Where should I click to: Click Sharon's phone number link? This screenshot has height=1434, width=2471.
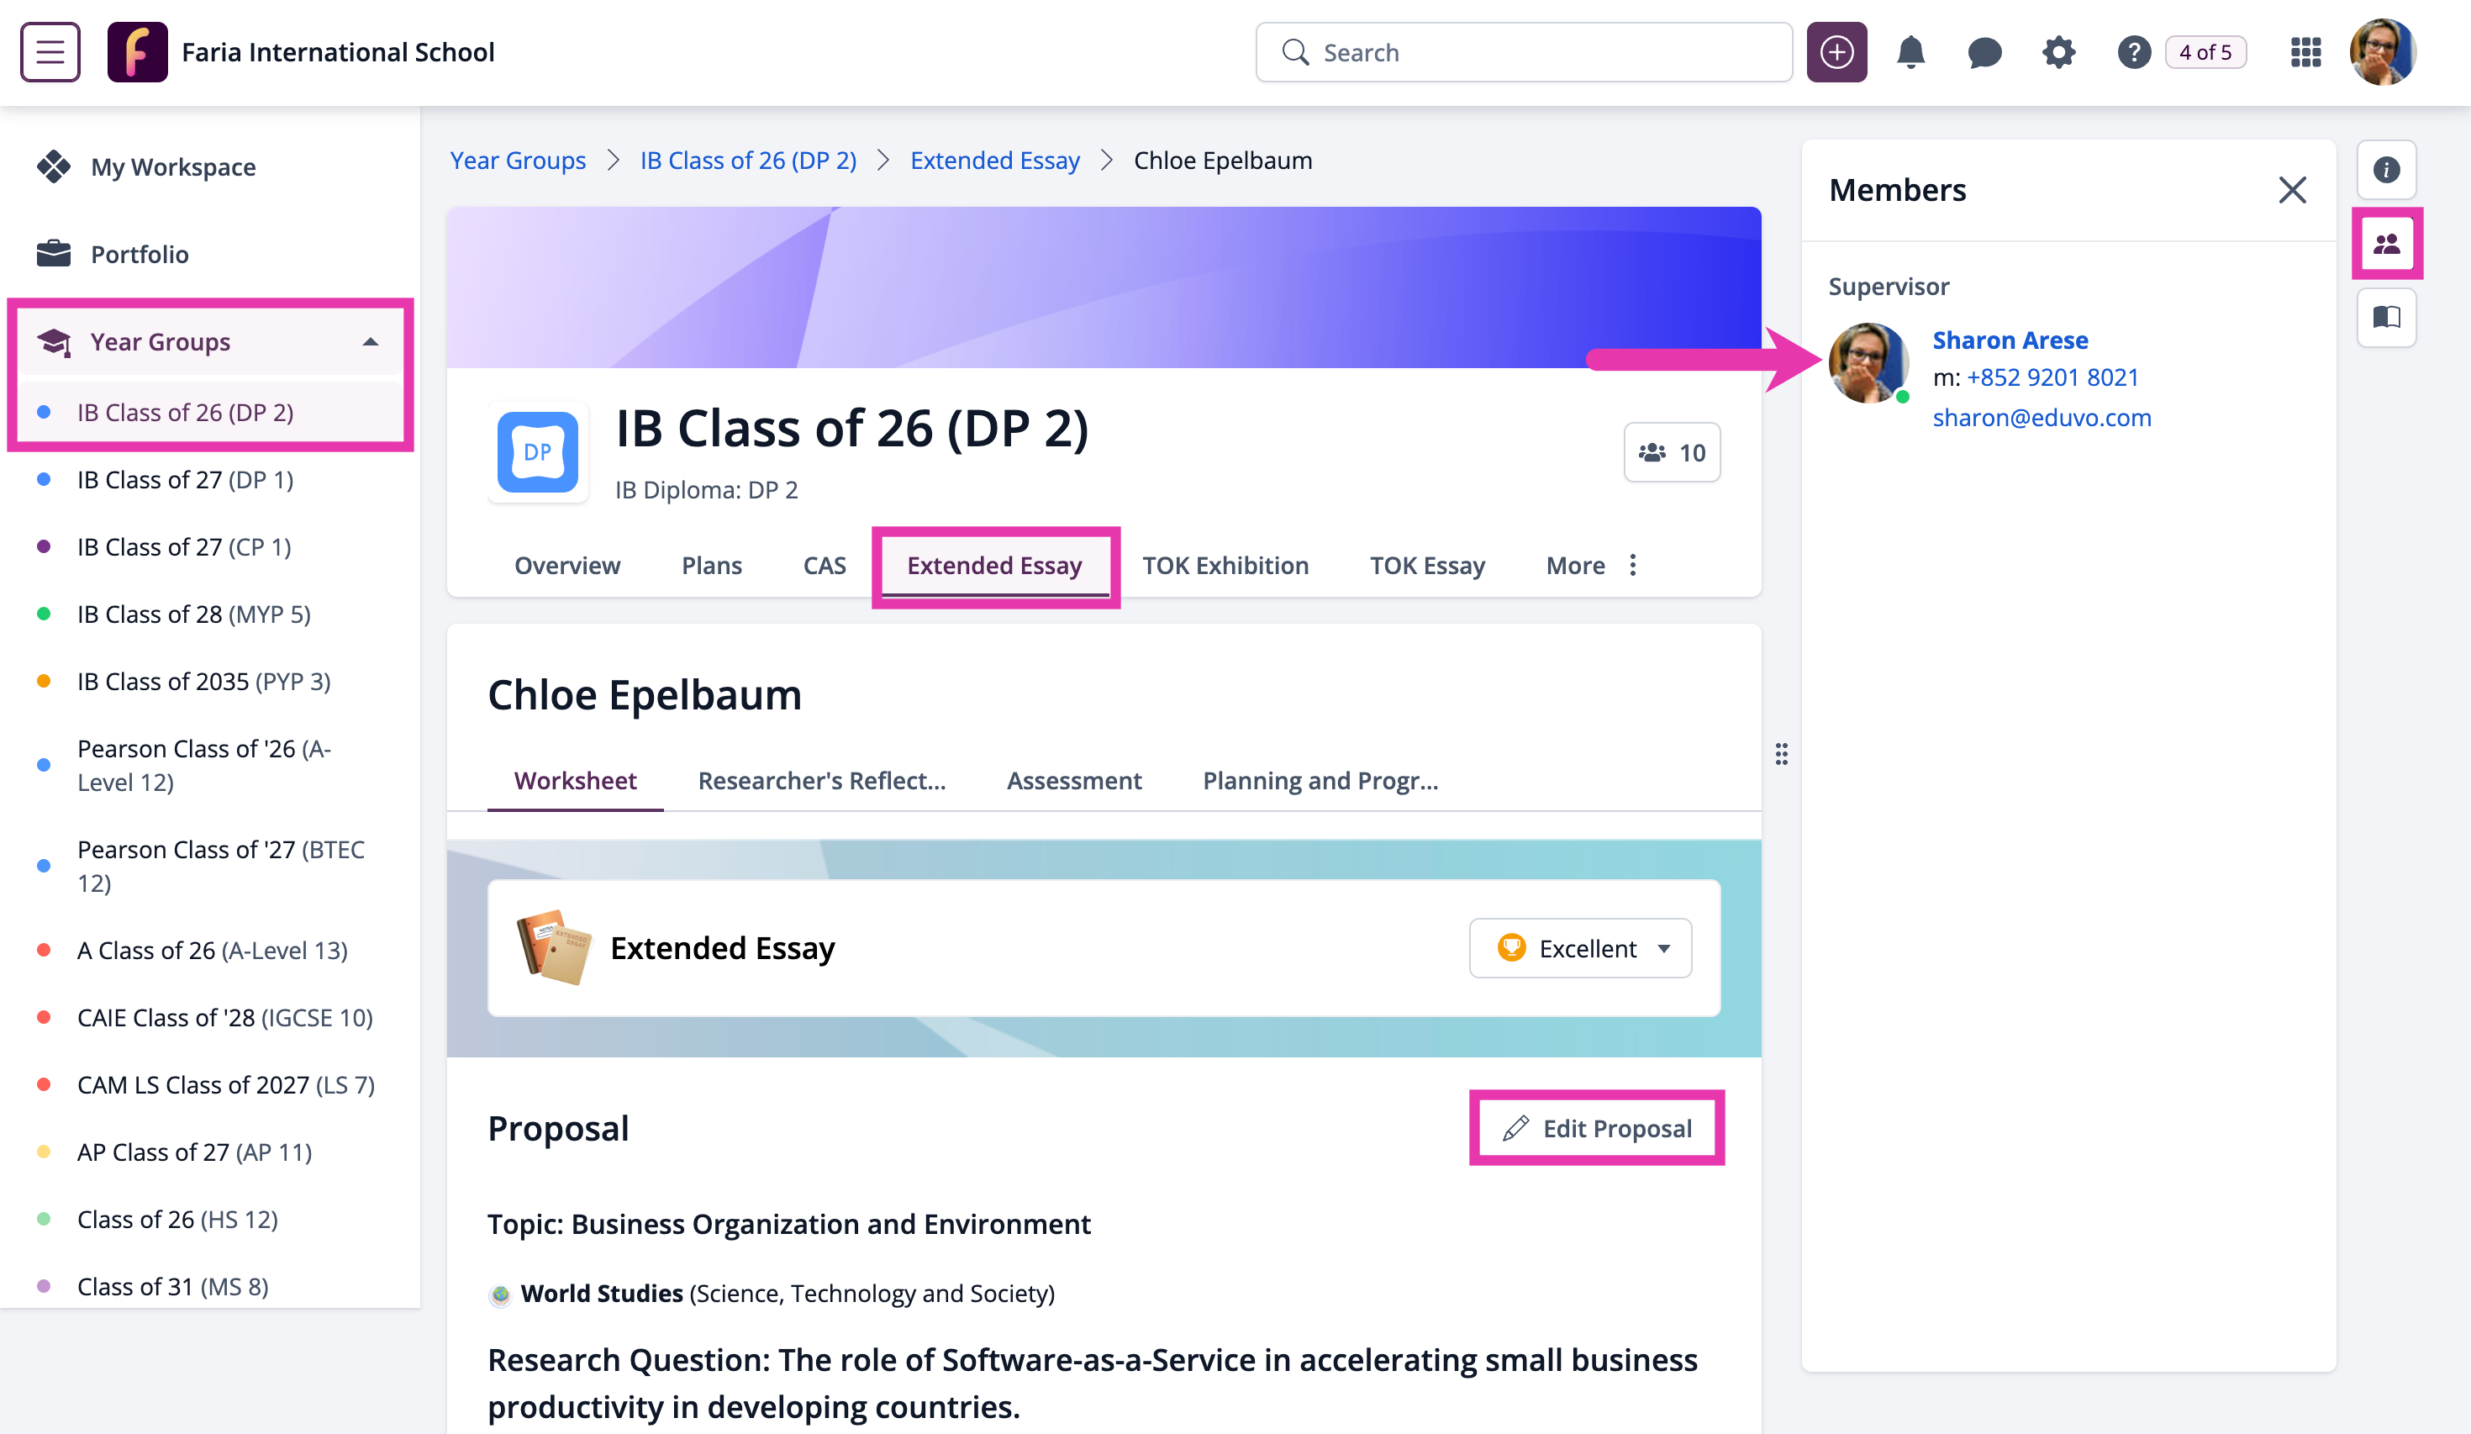pyautogui.click(x=2052, y=377)
